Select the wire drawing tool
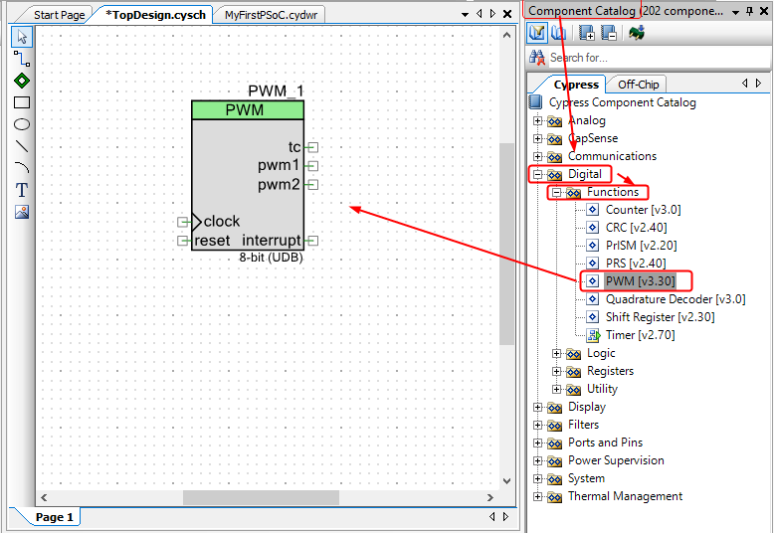This screenshot has width=774, height=533. click(22, 59)
